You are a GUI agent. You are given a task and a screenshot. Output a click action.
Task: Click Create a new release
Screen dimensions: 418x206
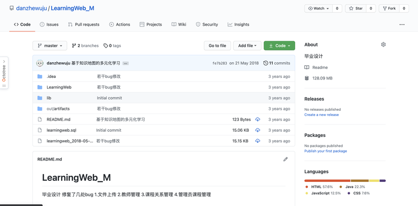[x=321, y=115]
